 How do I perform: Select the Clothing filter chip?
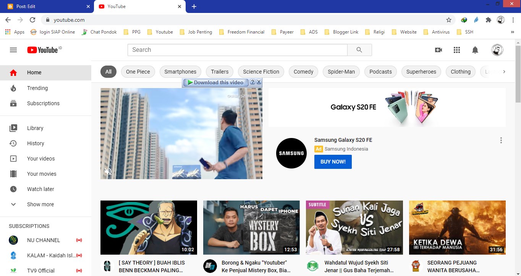coord(461,72)
